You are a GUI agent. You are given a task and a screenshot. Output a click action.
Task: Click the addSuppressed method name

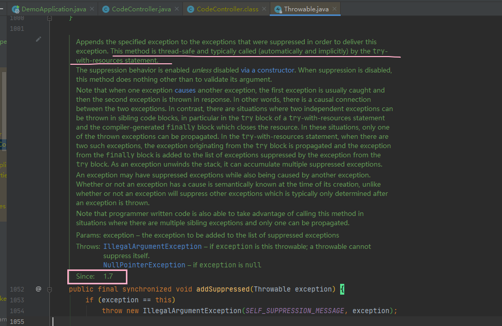(223, 289)
